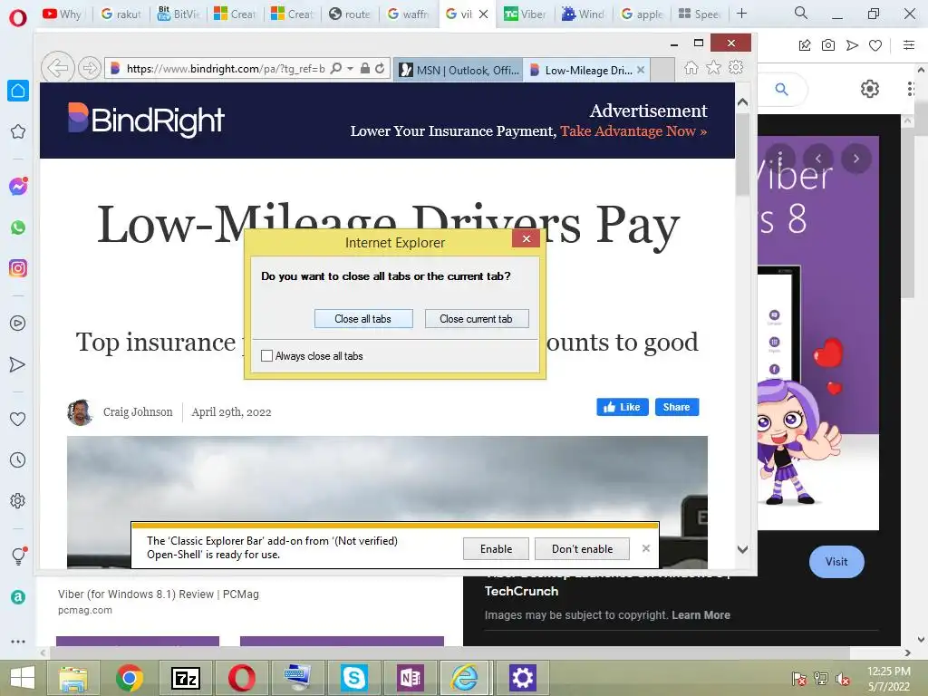
Task: Click Internet Explorer tools gear icon
Action: tap(736, 67)
